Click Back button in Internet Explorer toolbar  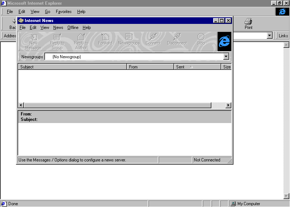coord(13,24)
